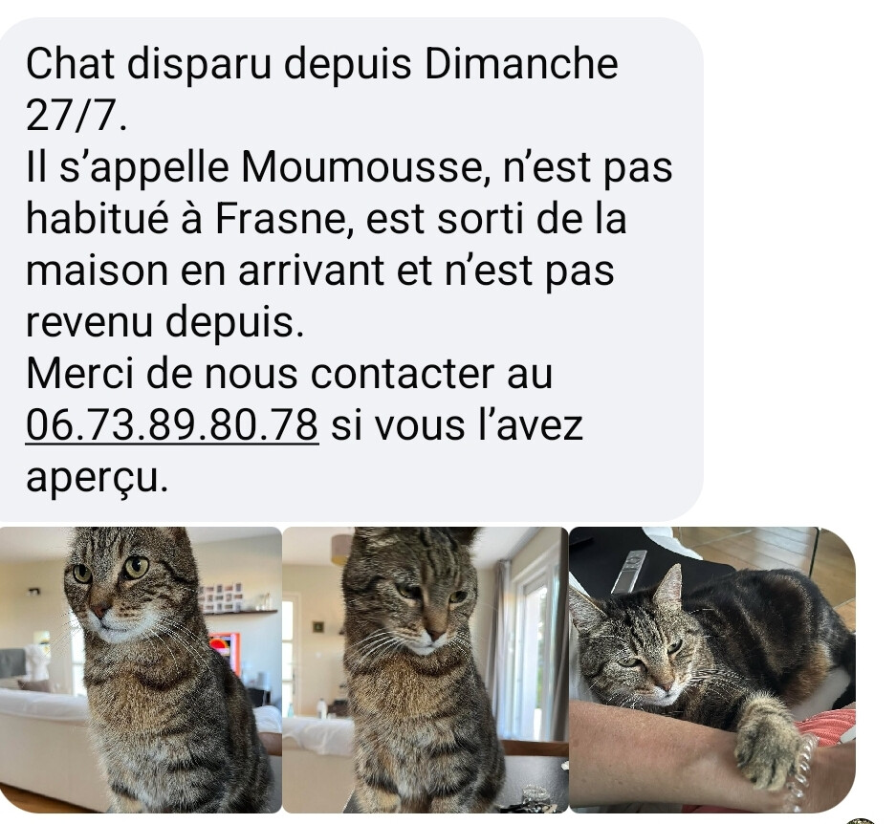Image resolution: width=896 pixels, height=824 pixels.
Task: Click the remote control in third photo
Action: click(x=628, y=571)
